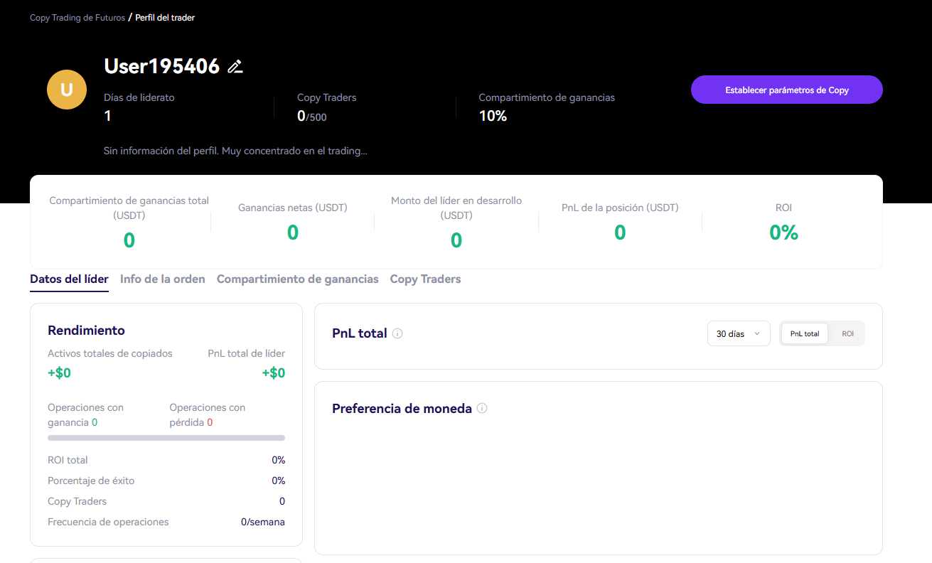The width and height of the screenshot is (932, 563).
Task: Click the Porcentaje de éxito row
Action: pyautogui.click(x=166, y=481)
